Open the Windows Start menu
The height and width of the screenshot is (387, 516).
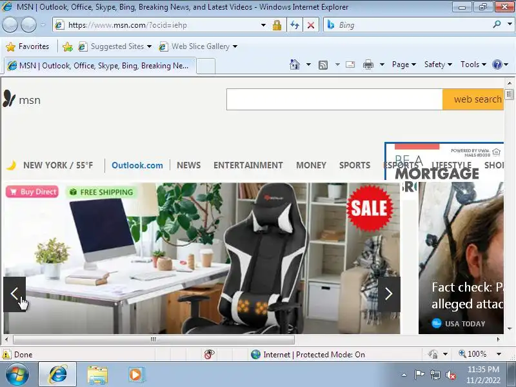tap(17, 375)
